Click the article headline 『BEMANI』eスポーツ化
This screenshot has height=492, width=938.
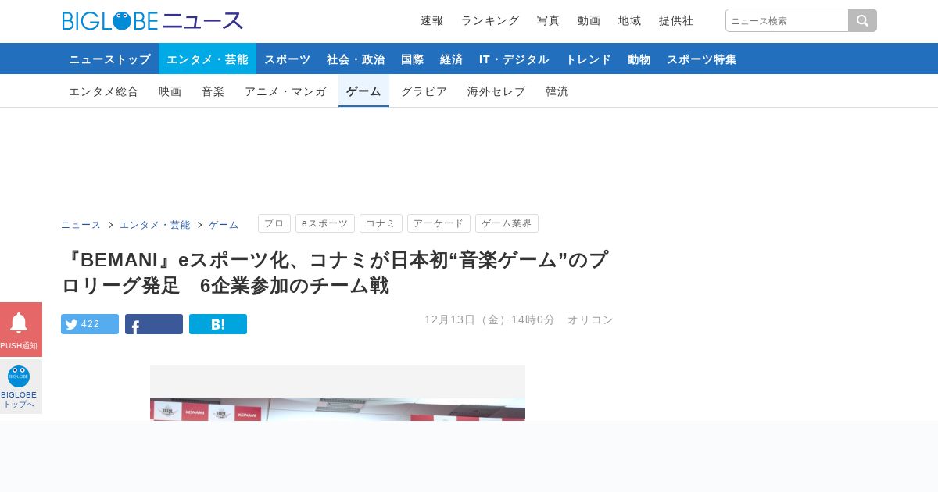(x=335, y=273)
